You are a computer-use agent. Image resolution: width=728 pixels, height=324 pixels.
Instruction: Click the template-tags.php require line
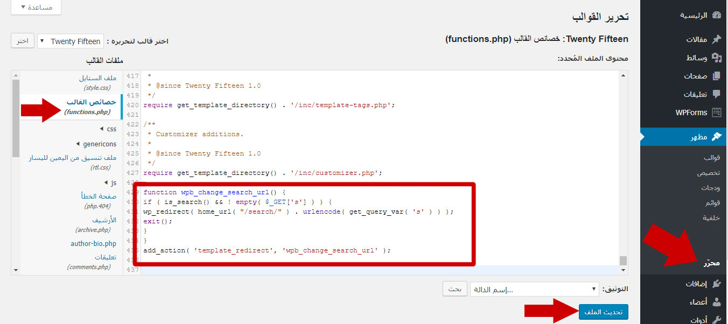point(269,105)
